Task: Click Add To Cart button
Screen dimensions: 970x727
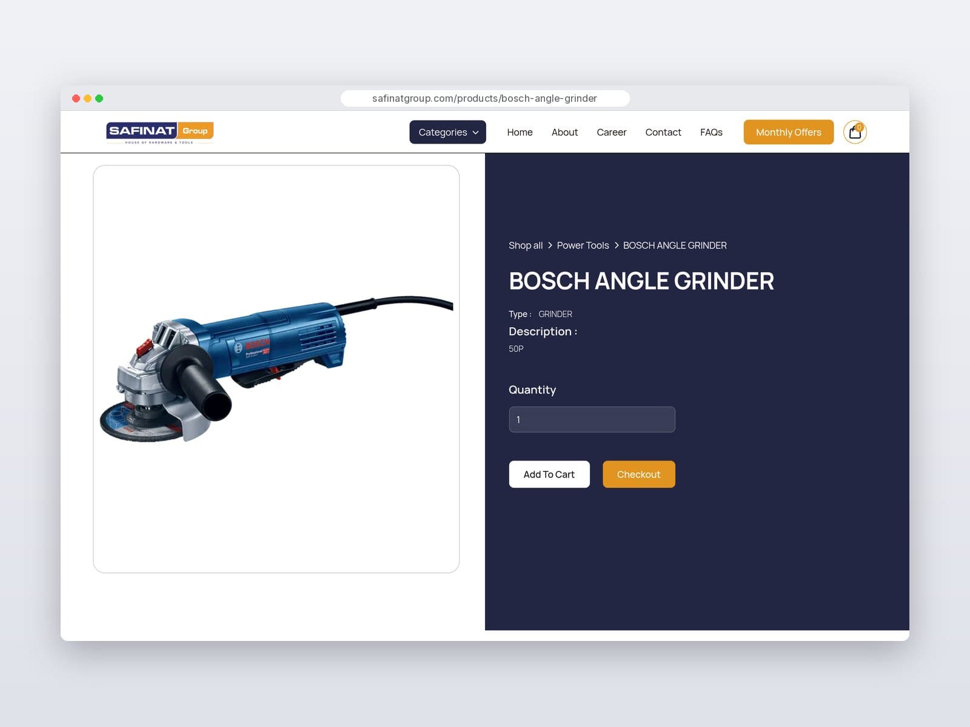Action: pos(549,474)
